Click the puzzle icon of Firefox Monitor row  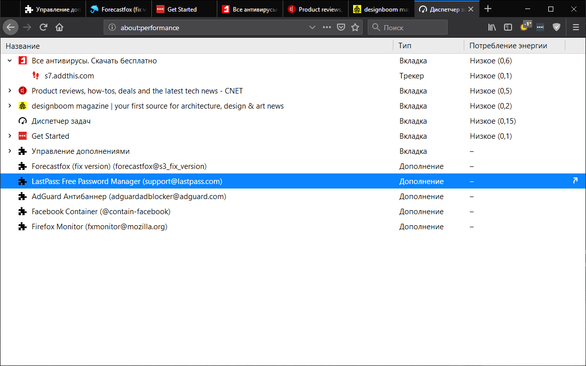tap(23, 227)
